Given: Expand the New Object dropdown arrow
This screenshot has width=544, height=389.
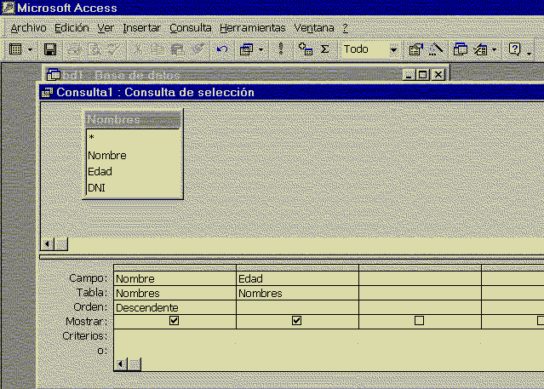Looking at the screenshot, I should pyautogui.click(x=495, y=49).
